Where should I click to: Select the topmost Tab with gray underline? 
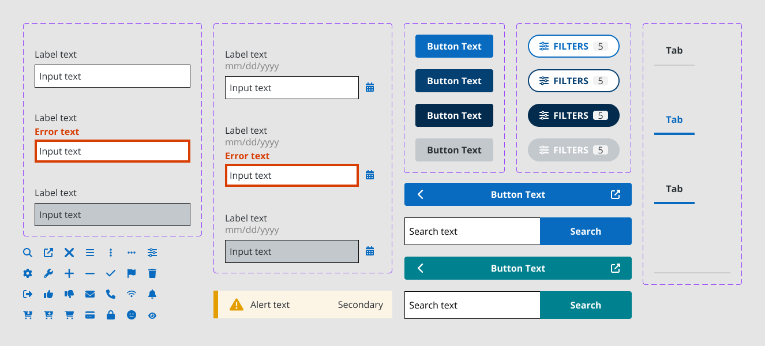[x=674, y=51]
